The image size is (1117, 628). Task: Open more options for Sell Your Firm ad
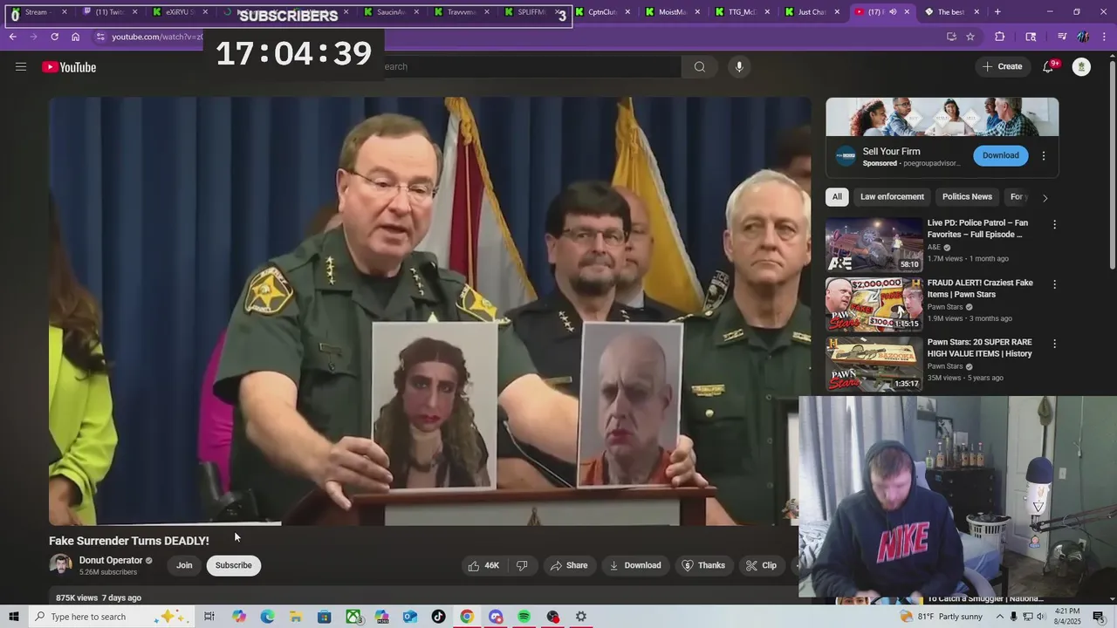(1044, 156)
